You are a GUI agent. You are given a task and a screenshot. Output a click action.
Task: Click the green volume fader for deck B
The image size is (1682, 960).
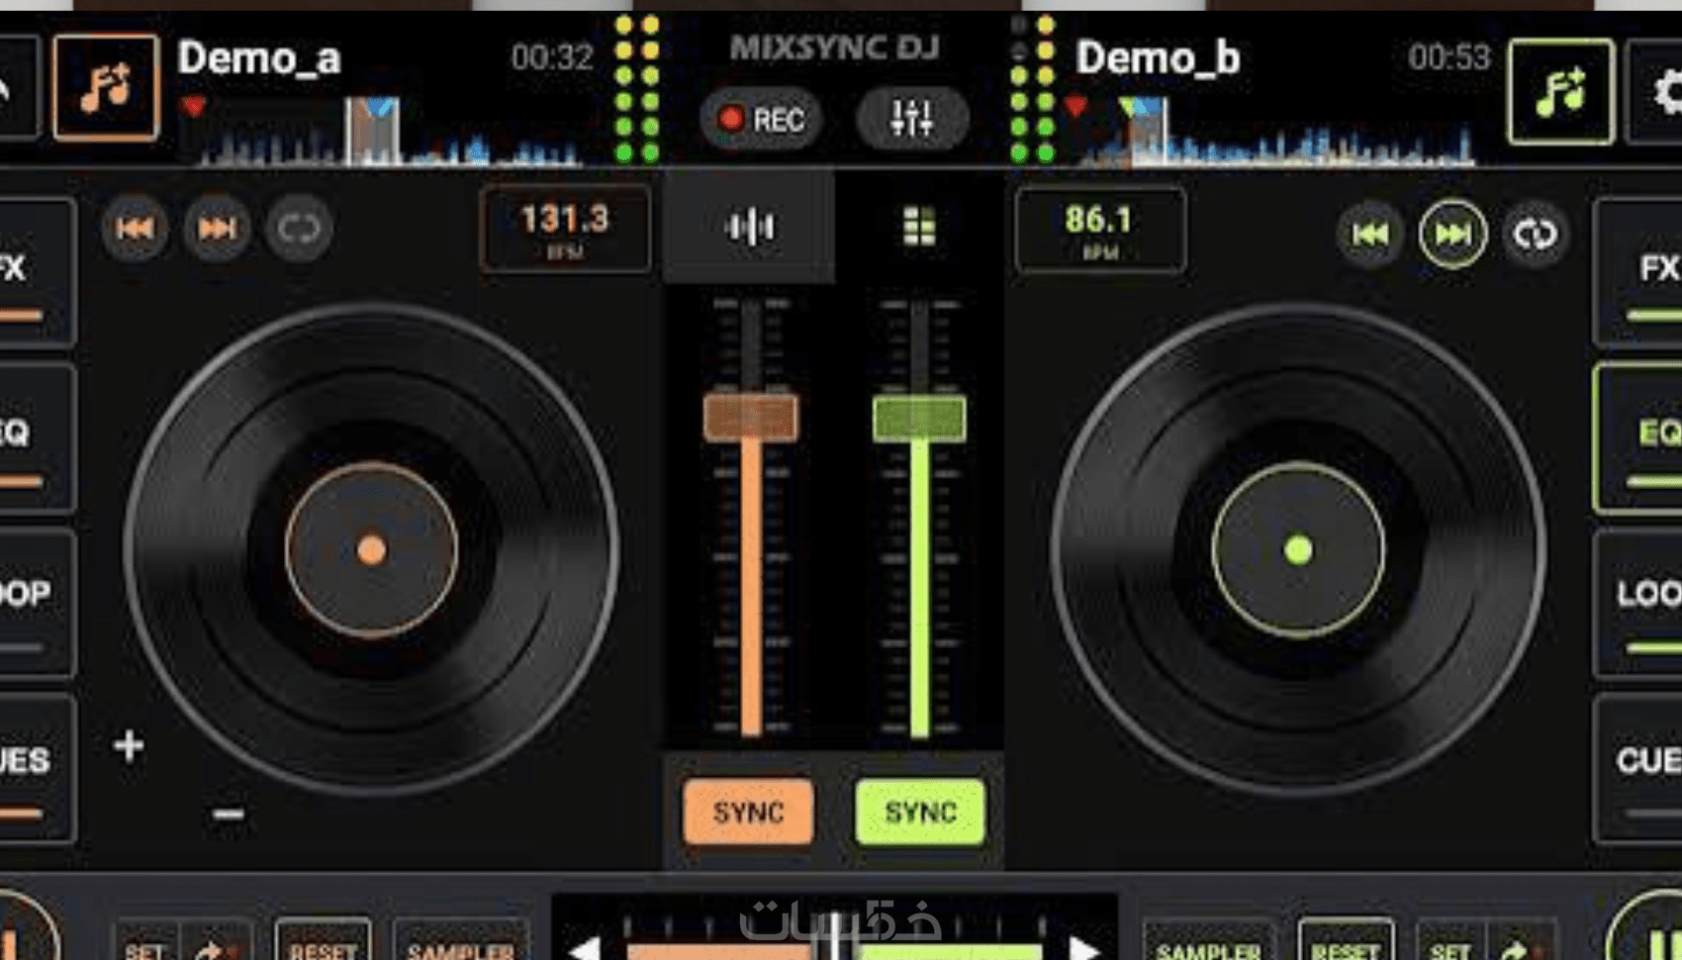pyautogui.click(x=919, y=418)
